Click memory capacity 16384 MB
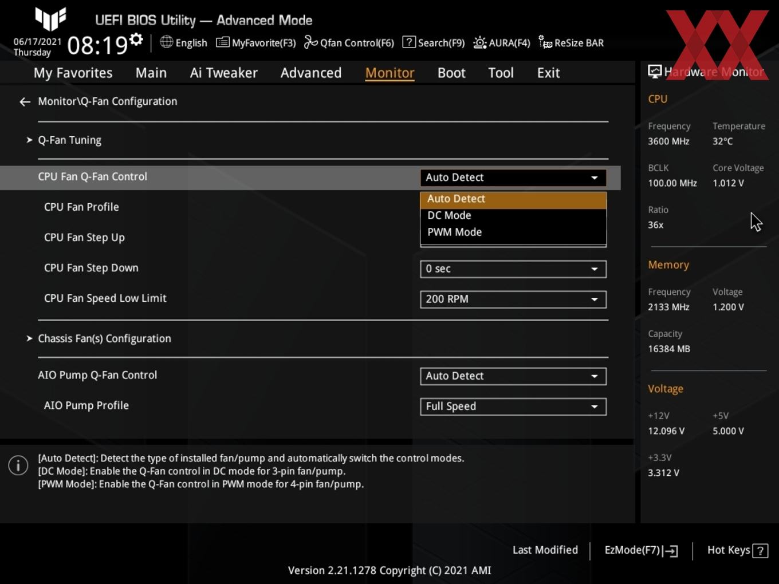This screenshot has height=584, width=779. tap(669, 349)
